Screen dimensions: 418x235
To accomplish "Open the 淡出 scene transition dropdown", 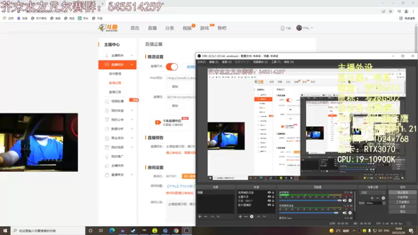I will tap(373, 192).
